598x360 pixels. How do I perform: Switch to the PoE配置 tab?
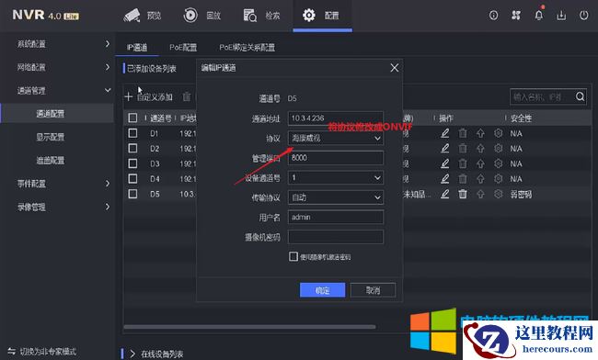click(183, 48)
